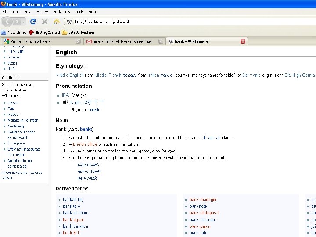Follow the Middle French etymology link
The image size is (316, 237).
pos(108,75)
